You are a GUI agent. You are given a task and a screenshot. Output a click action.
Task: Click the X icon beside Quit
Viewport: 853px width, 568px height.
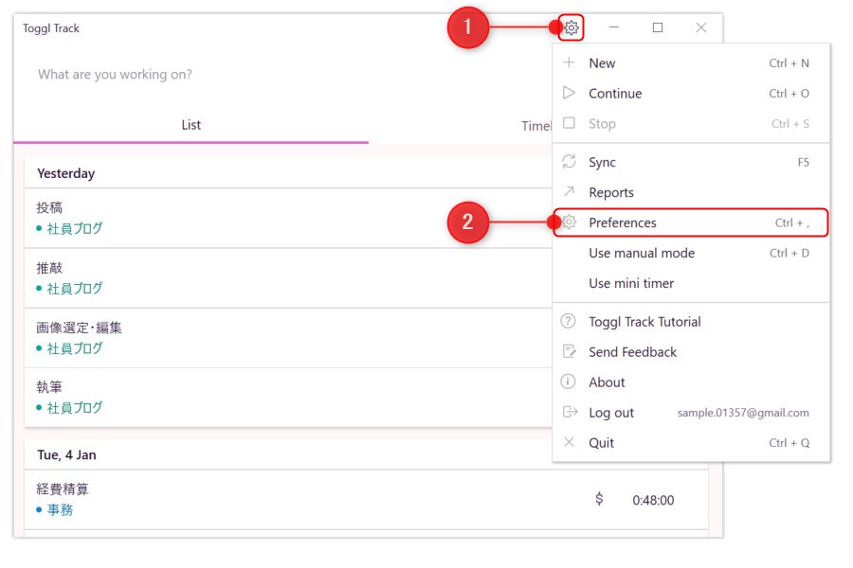569,442
